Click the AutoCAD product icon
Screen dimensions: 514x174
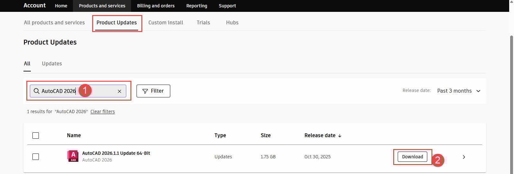[73, 156]
